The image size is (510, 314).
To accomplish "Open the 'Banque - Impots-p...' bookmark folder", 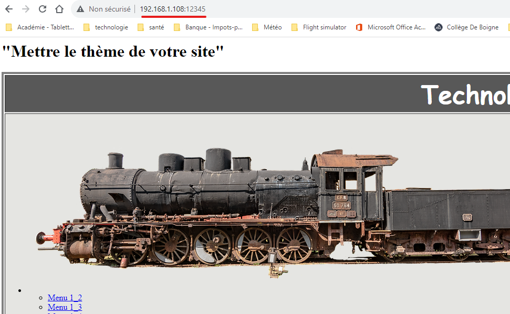I will [x=208, y=27].
